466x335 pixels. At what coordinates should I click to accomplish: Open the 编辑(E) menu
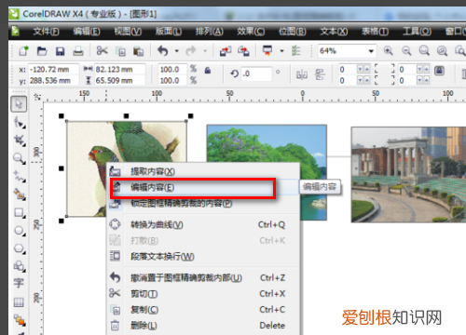point(87,32)
